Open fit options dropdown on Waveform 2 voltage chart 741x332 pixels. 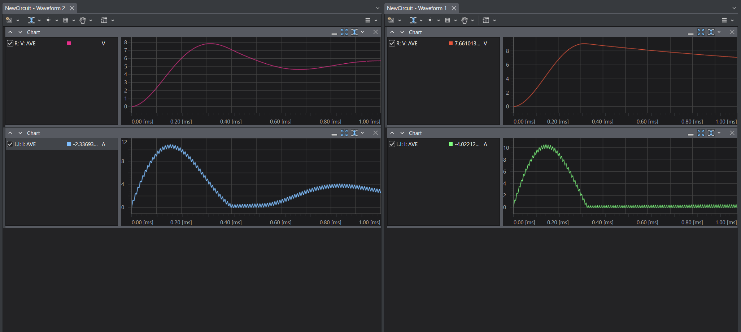coord(362,32)
